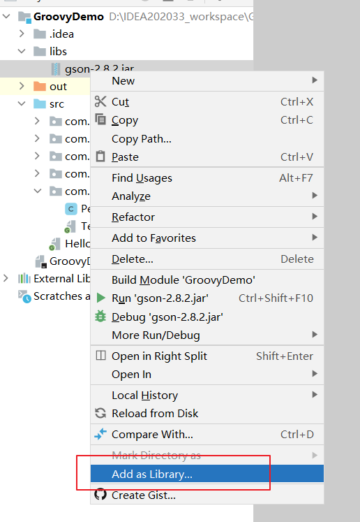Open the New submenu
The width and height of the screenshot is (360, 522).
click(207, 80)
